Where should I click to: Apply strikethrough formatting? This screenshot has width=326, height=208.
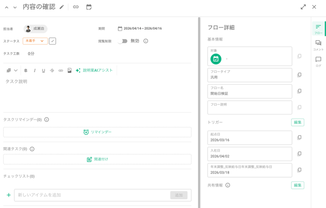tap(52, 71)
